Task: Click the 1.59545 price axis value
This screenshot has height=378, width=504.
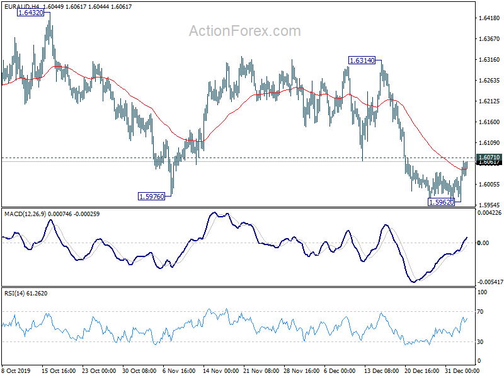Action: [x=490, y=205]
